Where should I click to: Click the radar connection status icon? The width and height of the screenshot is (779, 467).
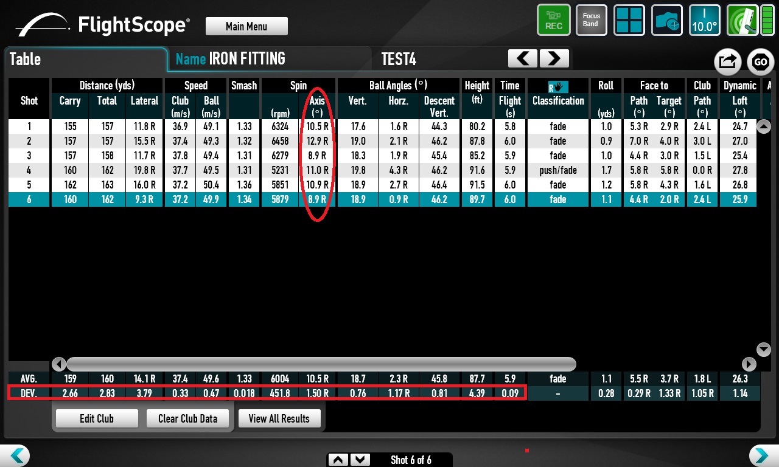tap(742, 20)
